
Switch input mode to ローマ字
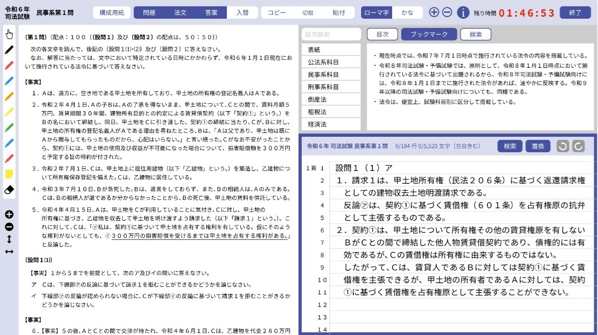pos(377,13)
